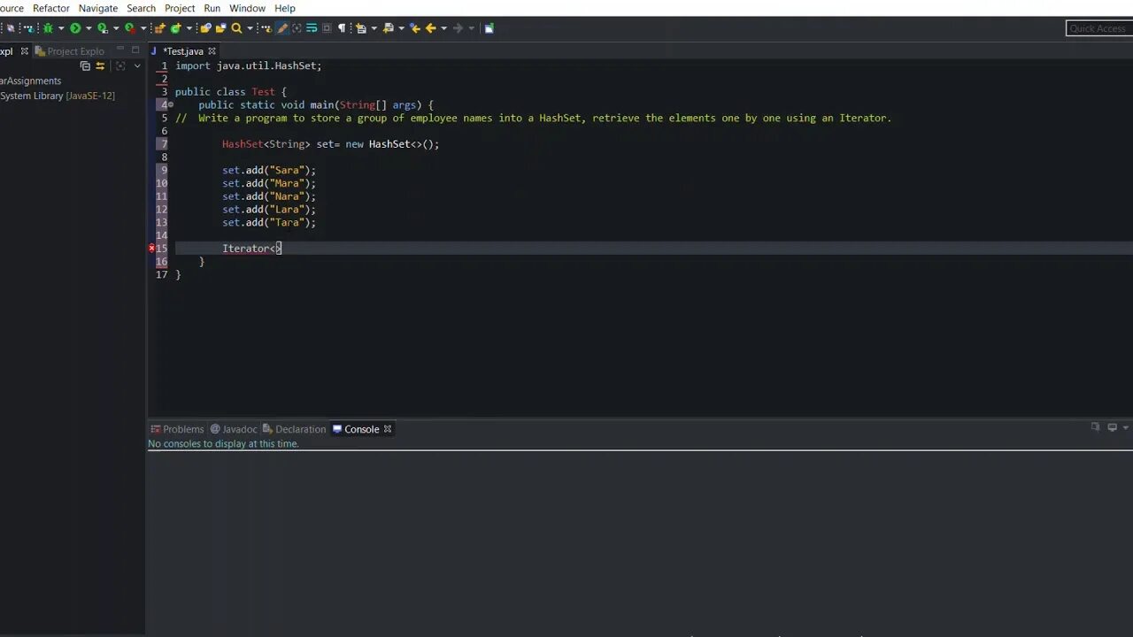This screenshot has height=637, width=1133.
Task: Toggle Link with Editor in Package Explorer
Action: coord(100,66)
